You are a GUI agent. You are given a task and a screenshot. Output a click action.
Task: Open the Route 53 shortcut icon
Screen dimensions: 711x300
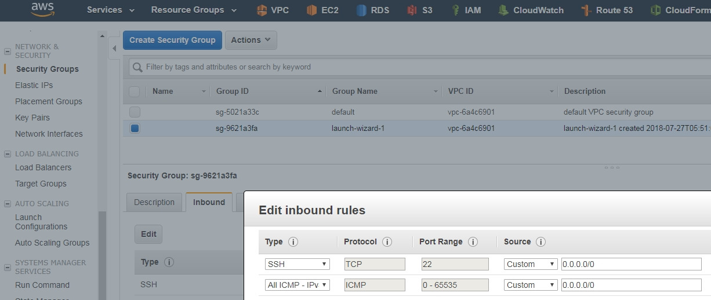click(x=586, y=10)
